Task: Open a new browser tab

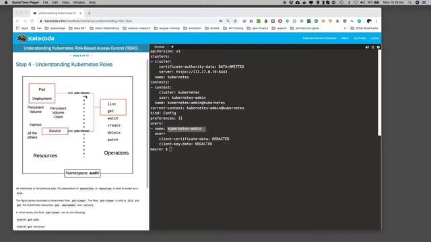Action: [89, 13]
